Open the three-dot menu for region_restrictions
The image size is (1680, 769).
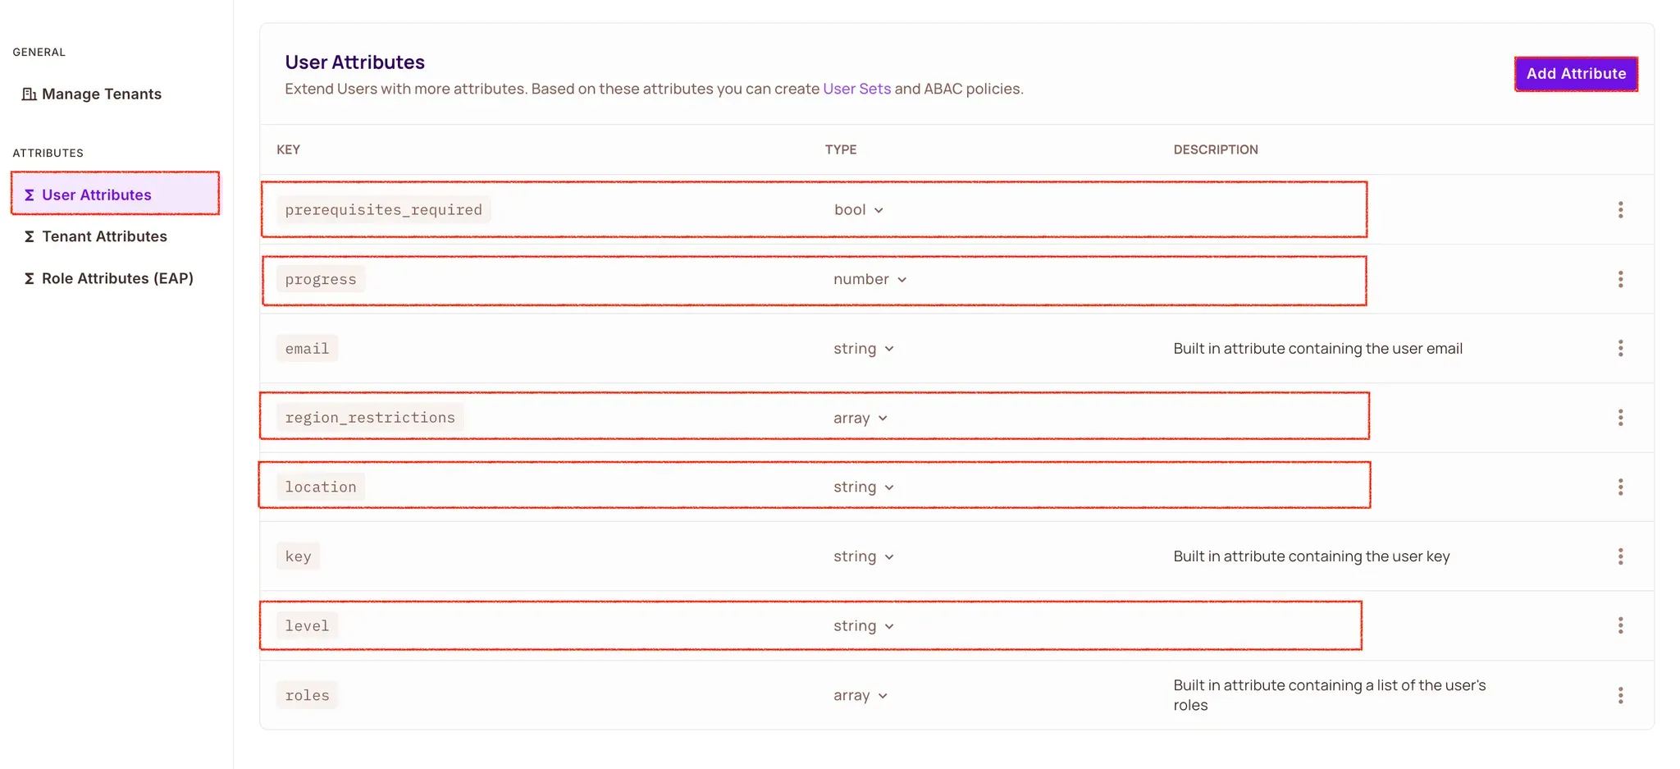click(1620, 418)
